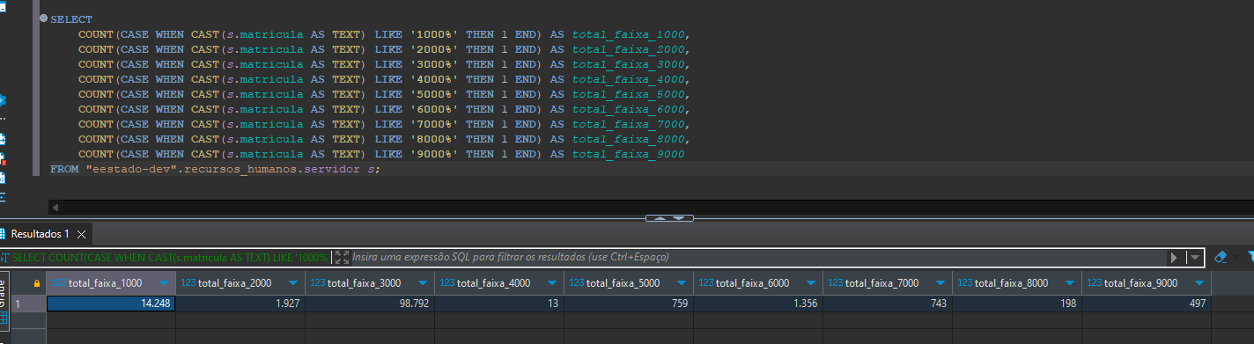Close the Resultados 1 tab
Screen dimensions: 1254x344
click(x=81, y=234)
